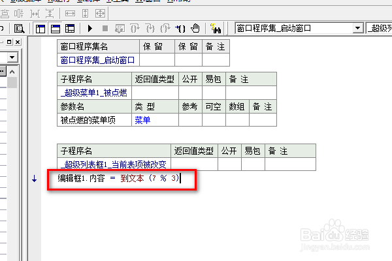Click return type cell of _超级列表框1_当前表项被改变

[x=194, y=164]
